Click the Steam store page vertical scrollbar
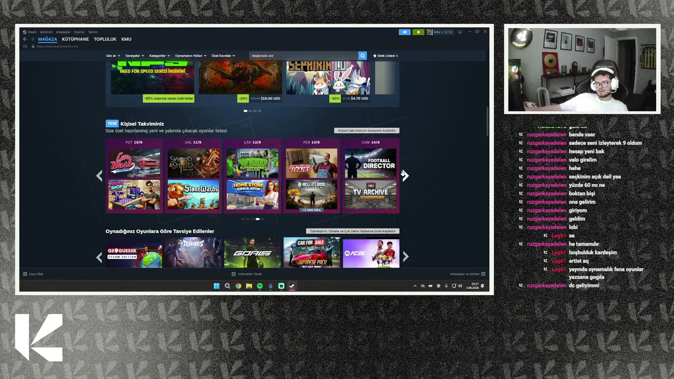Screen dimensions: 674x379 [488, 121]
